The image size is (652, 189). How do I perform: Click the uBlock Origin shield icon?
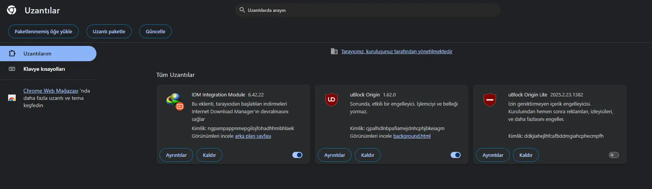click(331, 99)
